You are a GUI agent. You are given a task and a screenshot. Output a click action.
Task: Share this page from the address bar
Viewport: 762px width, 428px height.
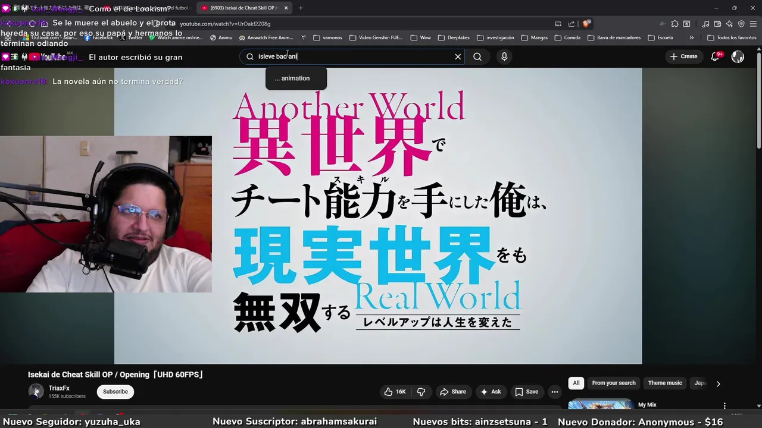point(571,24)
